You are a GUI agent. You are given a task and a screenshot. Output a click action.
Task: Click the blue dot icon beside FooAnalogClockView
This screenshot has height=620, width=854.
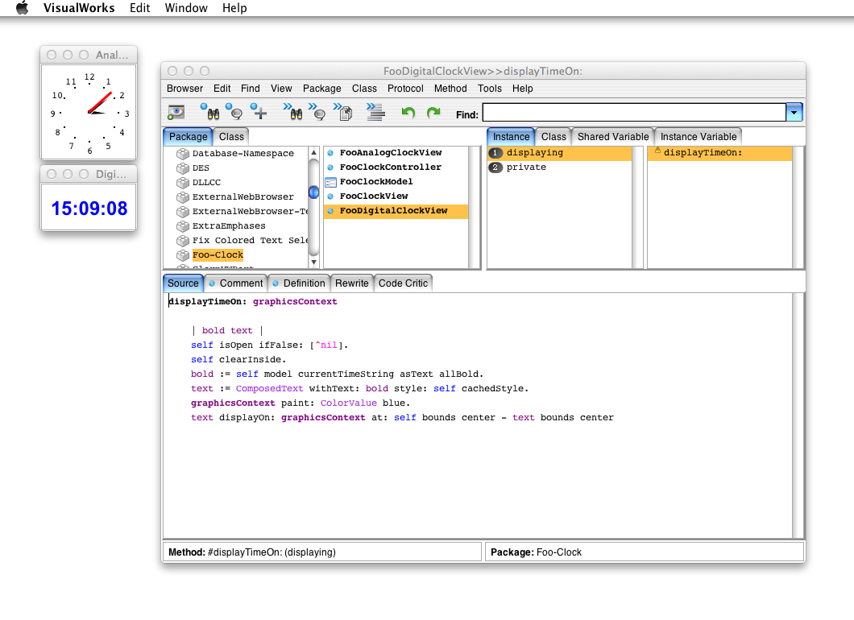point(330,153)
